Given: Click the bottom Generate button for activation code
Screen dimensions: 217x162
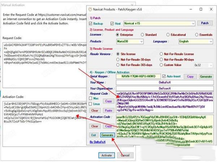Looking at the screenshot, I should pyautogui.click(x=107, y=135).
